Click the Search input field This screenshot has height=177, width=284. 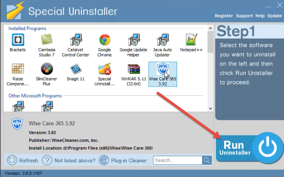pos(178,160)
